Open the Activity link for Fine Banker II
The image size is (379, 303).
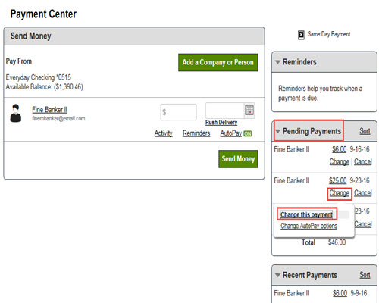(x=164, y=133)
